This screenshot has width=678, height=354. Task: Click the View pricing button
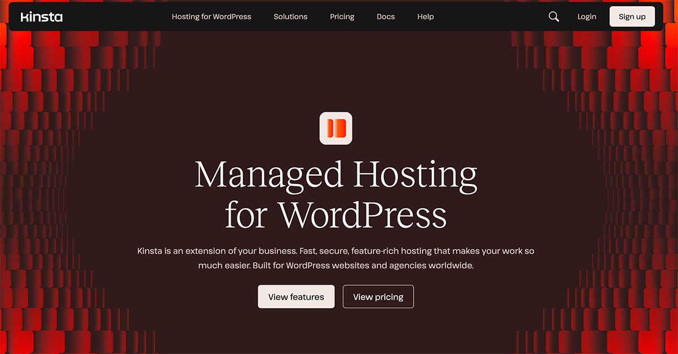pyautogui.click(x=378, y=296)
